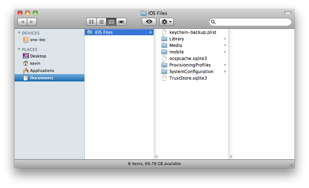309x188 pixels.
Task: Click the Media folder icon
Action: [164, 45]
